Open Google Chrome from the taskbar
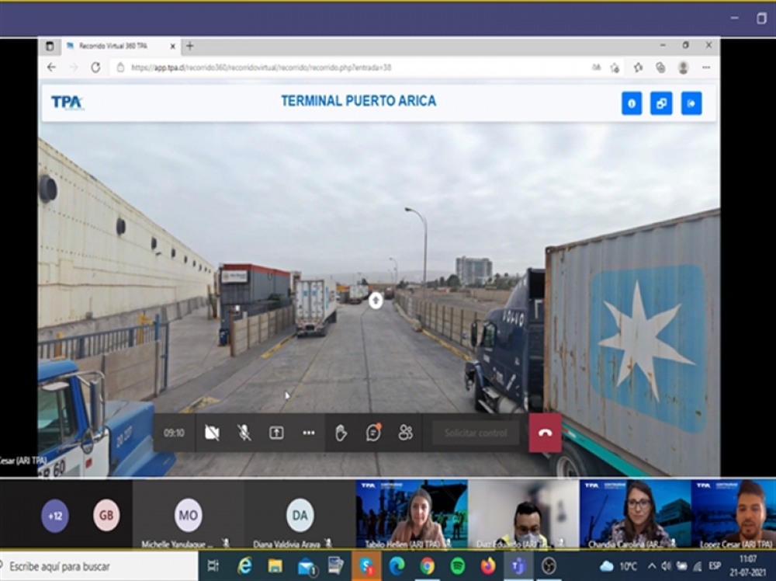Viewport: 776px width, 581px height. point(427,565)
